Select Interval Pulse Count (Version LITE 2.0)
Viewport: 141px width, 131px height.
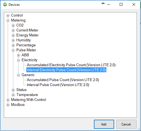coord(58,85)
